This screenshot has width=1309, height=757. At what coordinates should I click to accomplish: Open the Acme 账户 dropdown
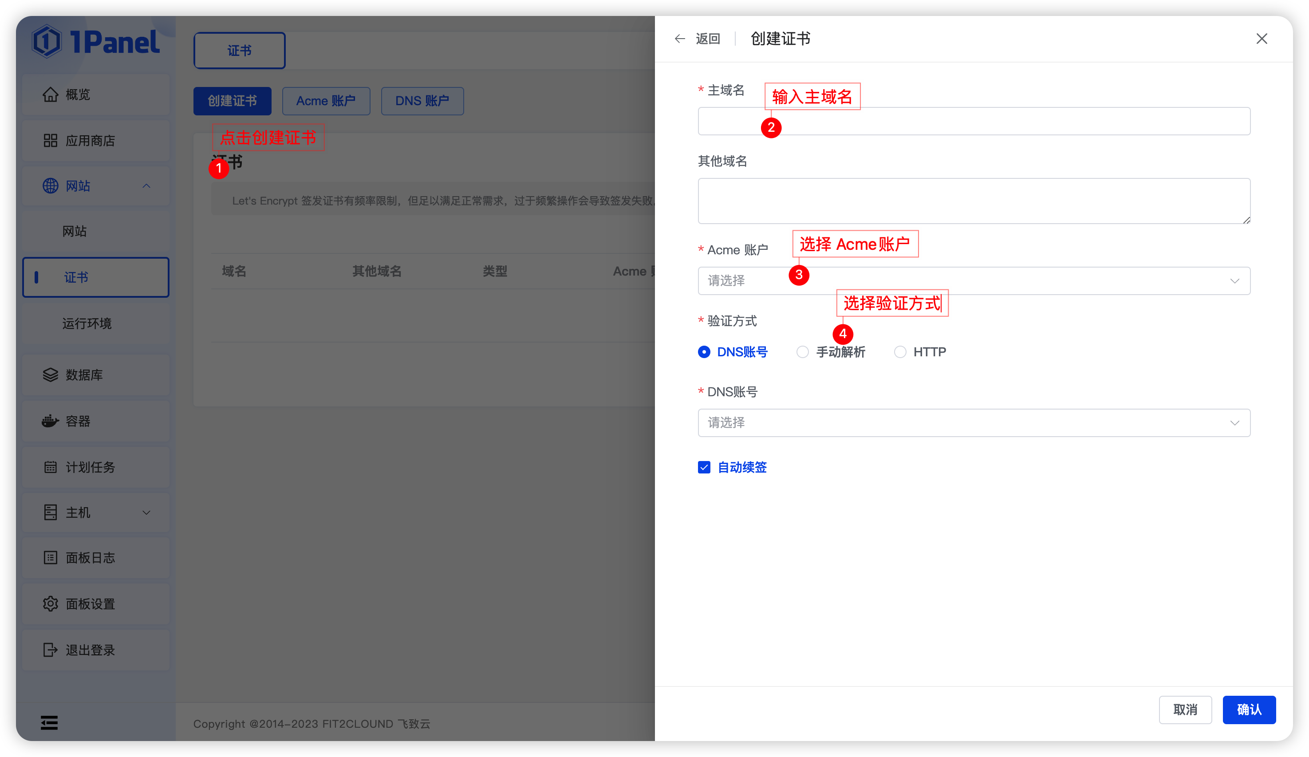click(x=974, y=281)
